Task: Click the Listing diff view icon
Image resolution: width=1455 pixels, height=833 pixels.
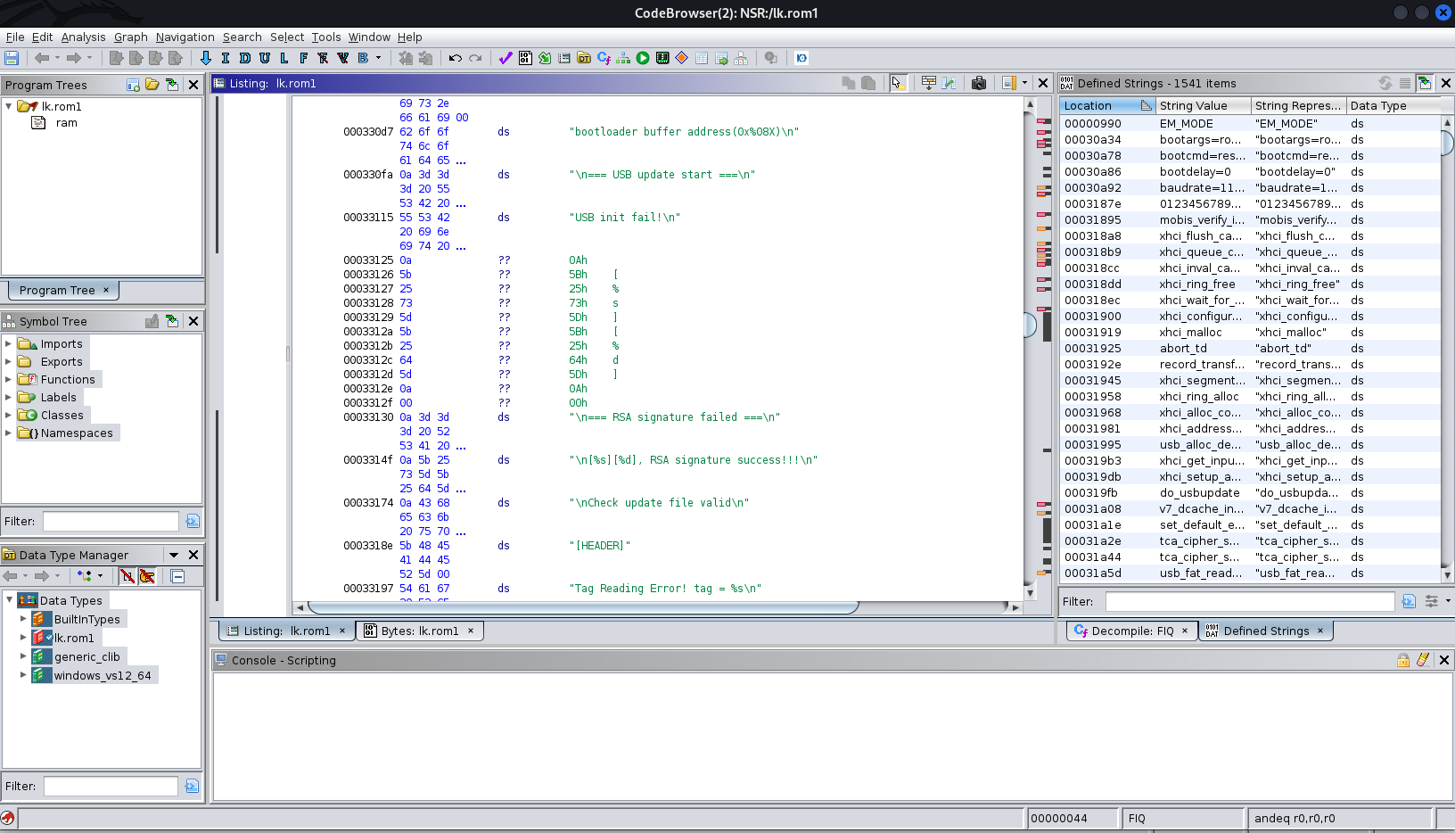Action: tap(949, 83)
